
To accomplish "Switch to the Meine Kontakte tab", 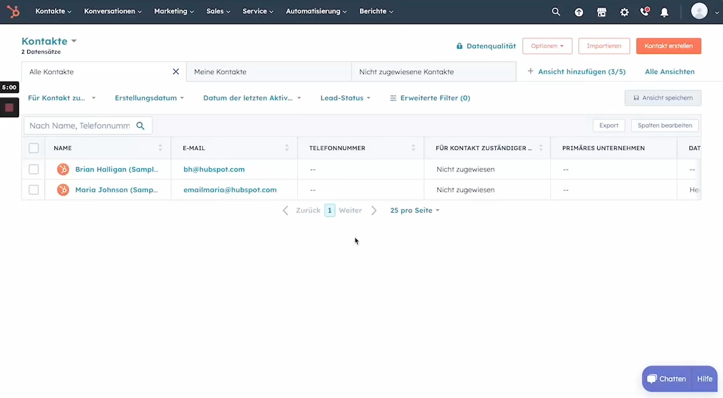I will pyautogui.click(x=269, y=72).
